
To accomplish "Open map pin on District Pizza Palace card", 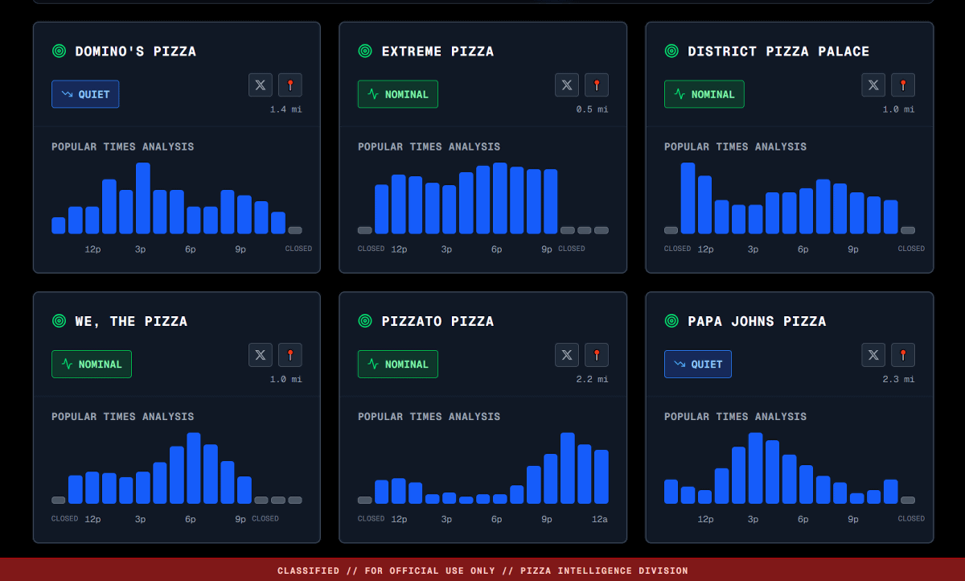I will click(903, 84).
